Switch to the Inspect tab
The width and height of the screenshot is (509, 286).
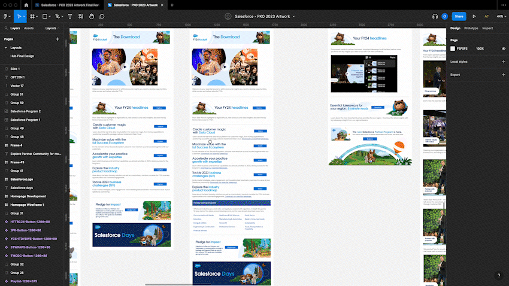(x=487, y=28)
